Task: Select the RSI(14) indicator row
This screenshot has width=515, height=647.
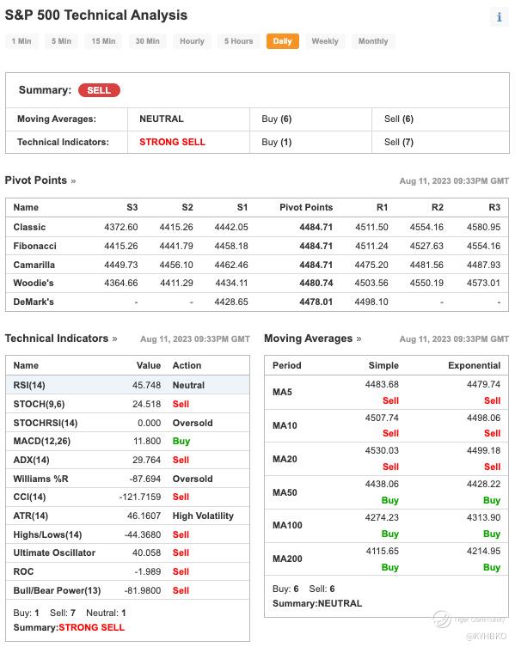Action: coord(127,385)
